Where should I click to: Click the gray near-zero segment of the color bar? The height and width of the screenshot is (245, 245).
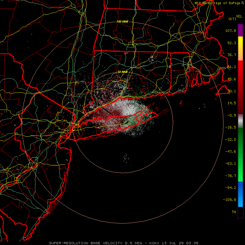pos(240,121)
